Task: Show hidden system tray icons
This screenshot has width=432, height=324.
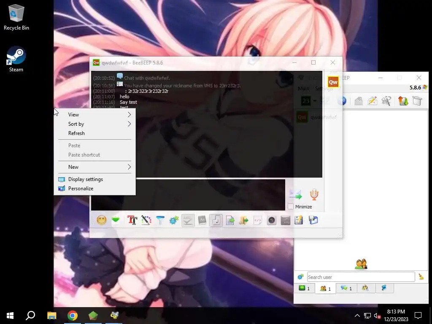Action: tap(357, 316)
